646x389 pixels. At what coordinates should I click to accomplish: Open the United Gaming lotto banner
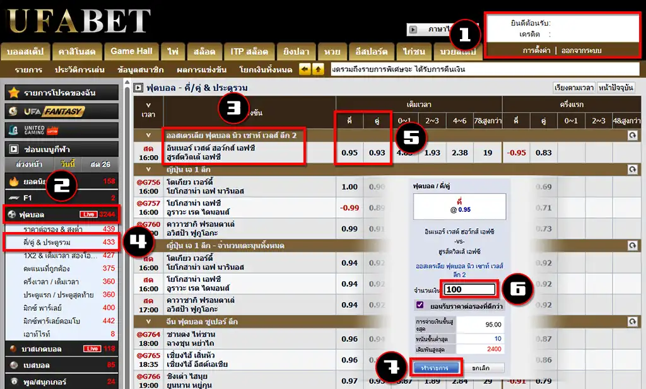pos(62,131)
